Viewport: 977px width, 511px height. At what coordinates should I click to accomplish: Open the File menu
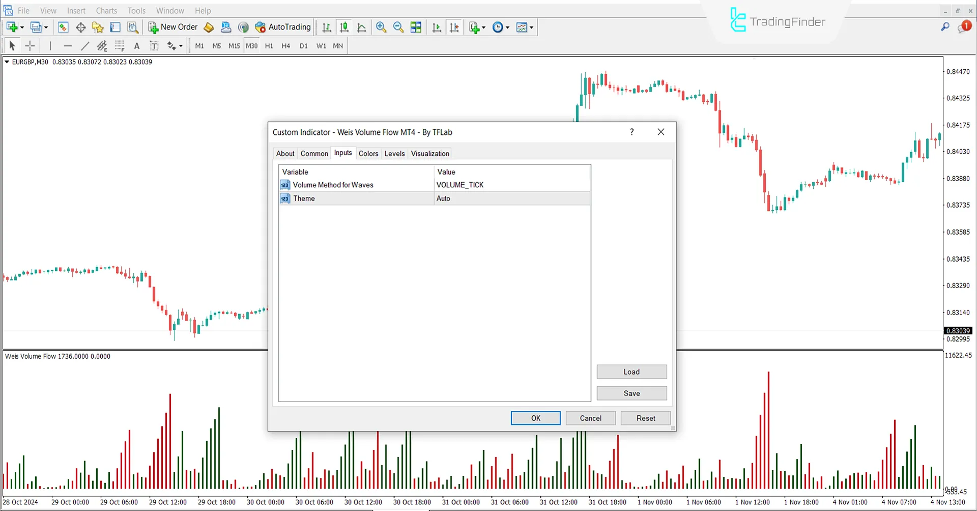[23, 11]
